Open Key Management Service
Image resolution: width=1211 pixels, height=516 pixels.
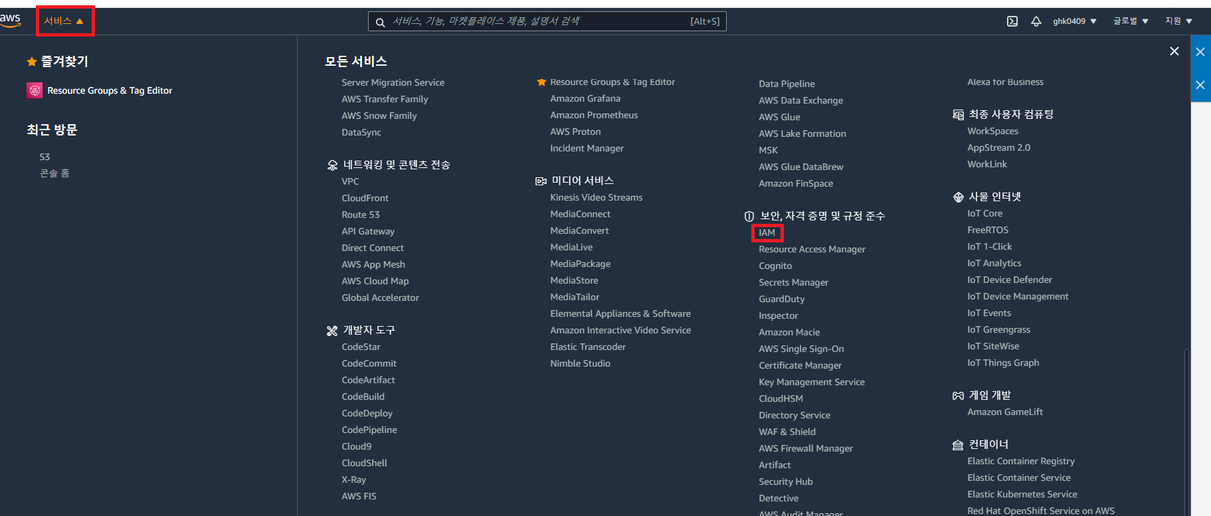[812, 382]
